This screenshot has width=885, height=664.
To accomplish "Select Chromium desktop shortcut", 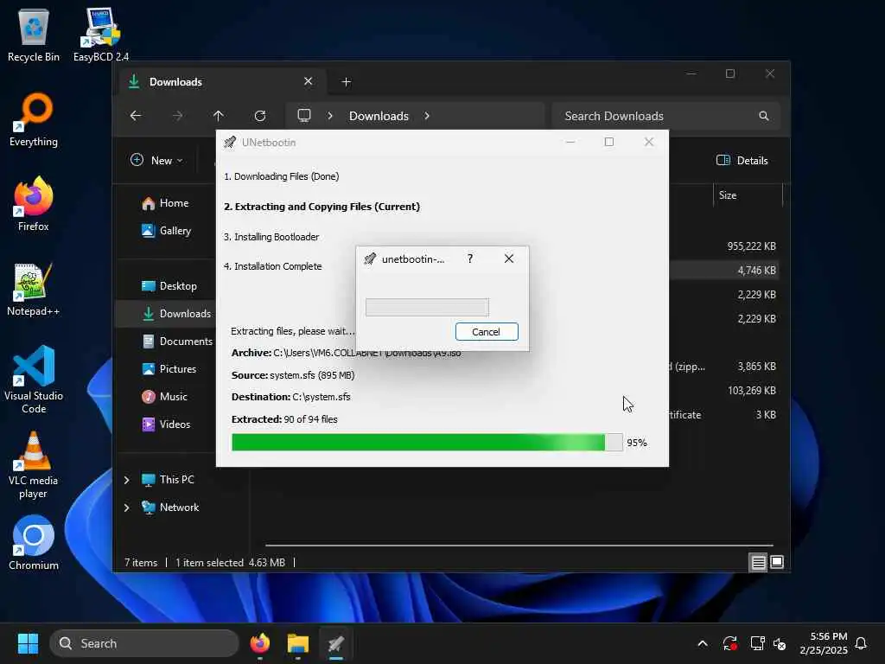I will 34,543.
